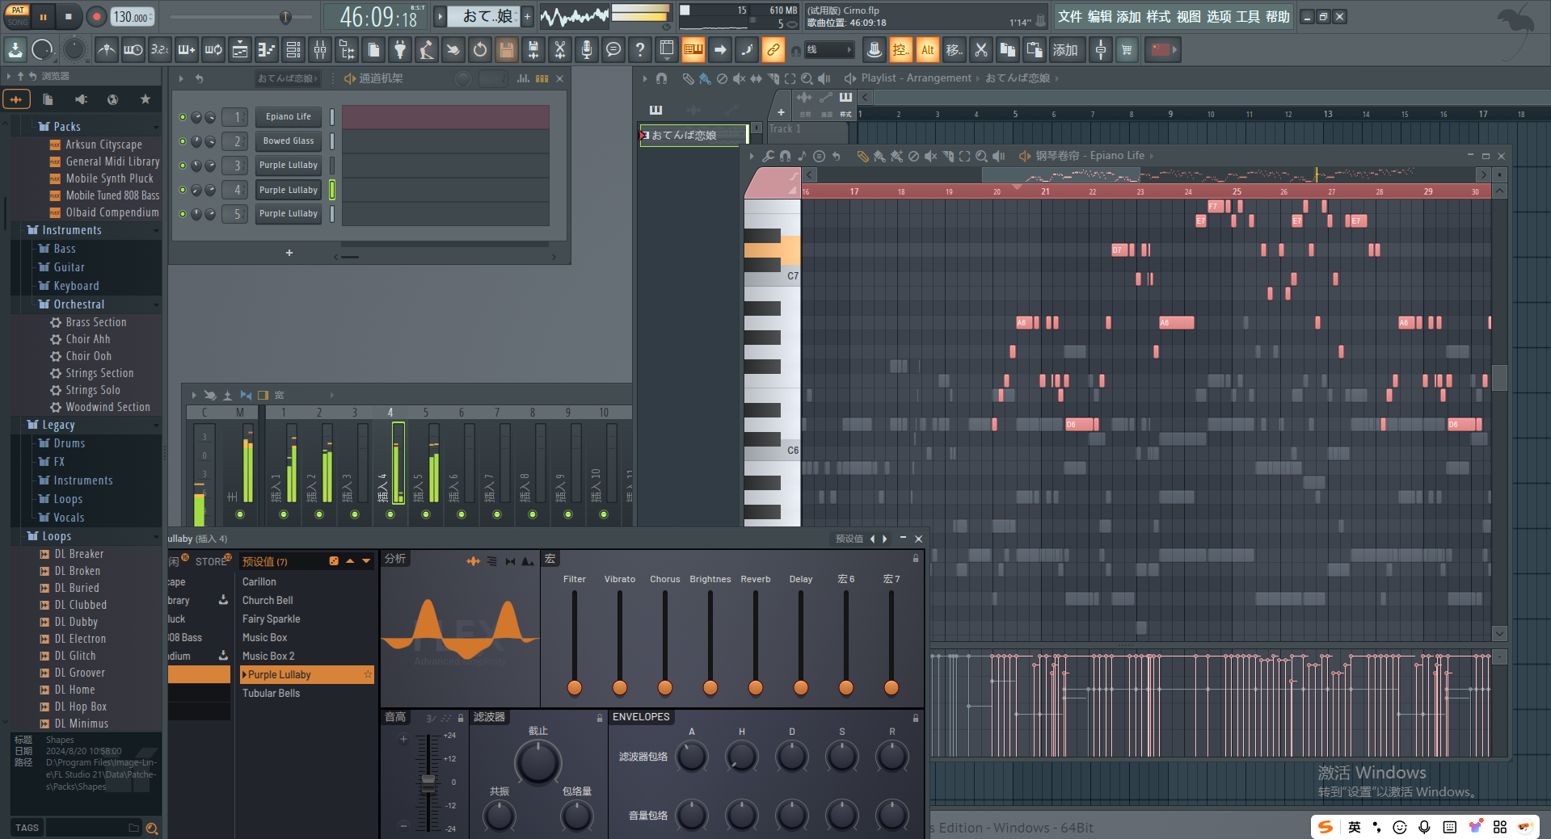
Task: Mute the Epiano Life channel
Action: [x=183, y=117]
